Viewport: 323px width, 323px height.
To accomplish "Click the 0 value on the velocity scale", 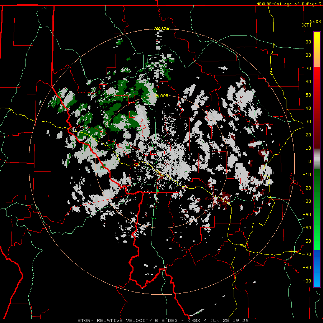I will [310, 161].
